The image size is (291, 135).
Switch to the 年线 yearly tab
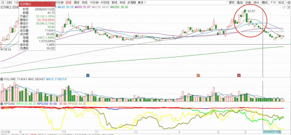click(122, 2)
